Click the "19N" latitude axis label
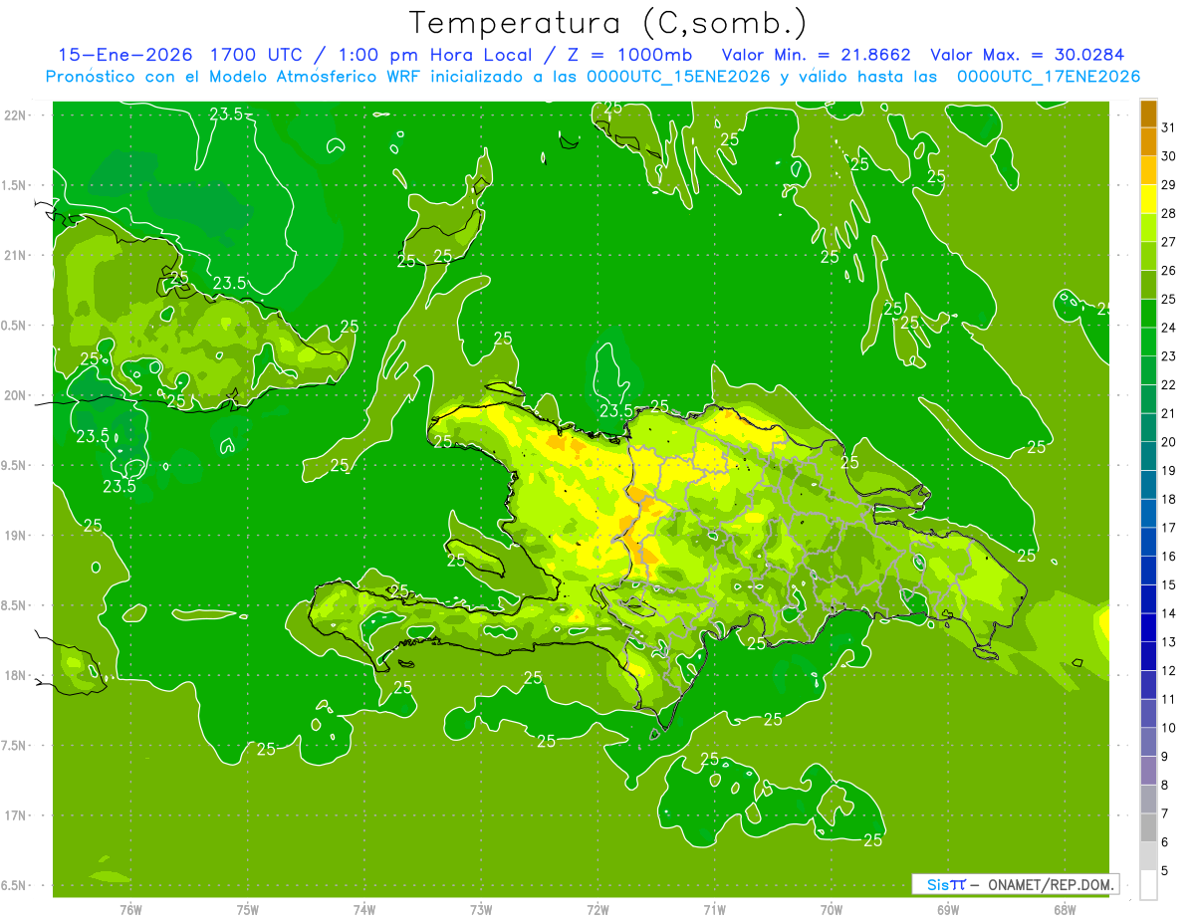This screenshot has height=923, width=1195. 14,536
